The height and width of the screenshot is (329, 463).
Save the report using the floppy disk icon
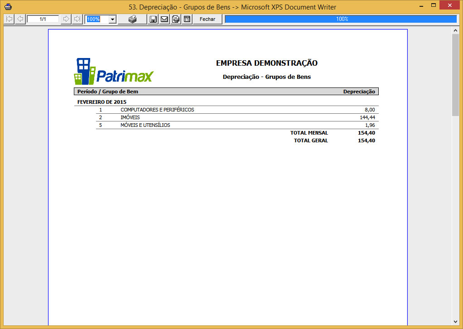[x=153, y=19]
